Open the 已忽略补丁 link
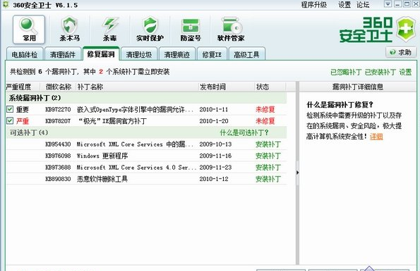The image size is (420, 271). click(346, 72)
